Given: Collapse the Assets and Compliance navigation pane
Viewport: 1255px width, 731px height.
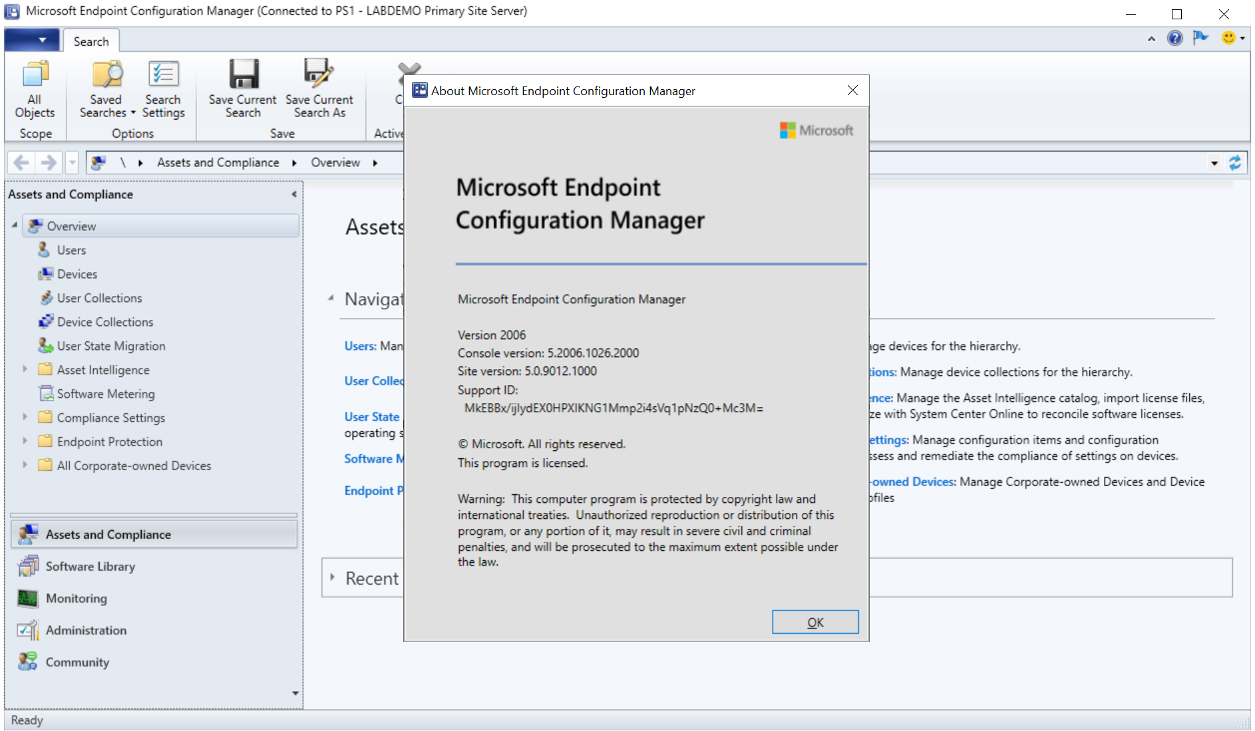Looking at the screenshot, I should click(293, 194).
